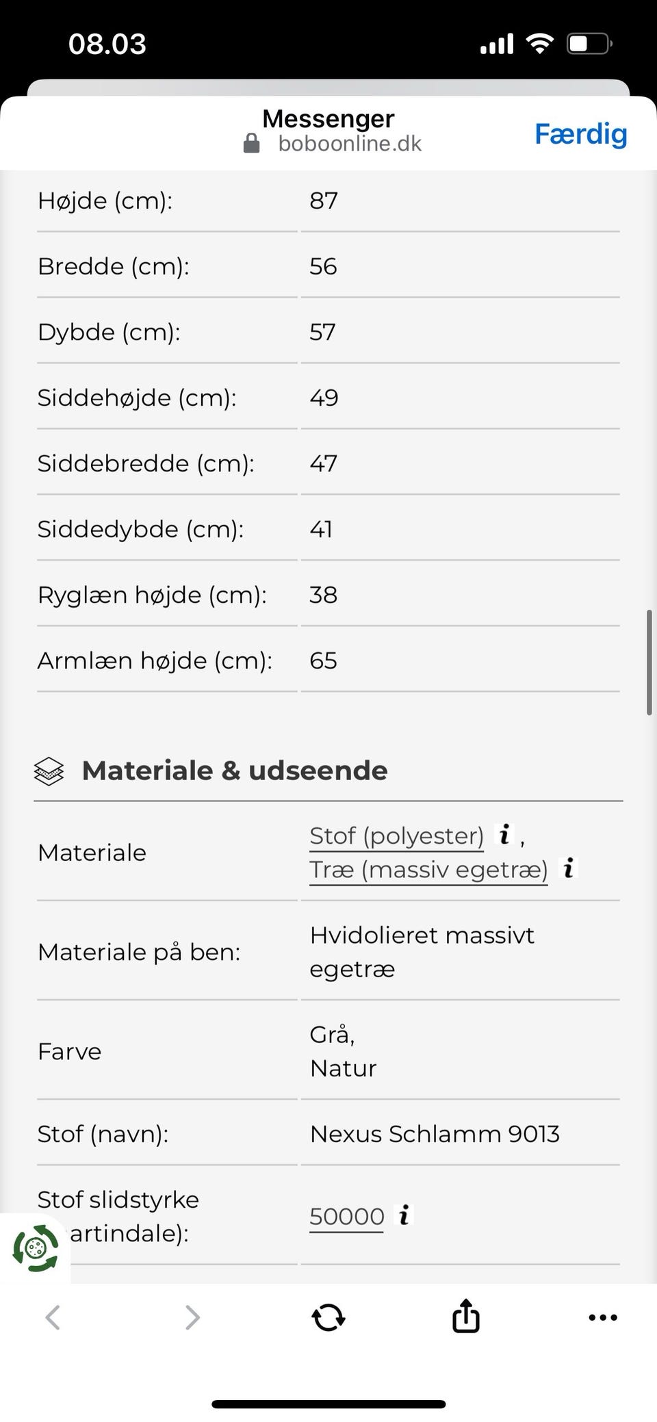Tap the Materiale & udseende section heading
The image size is (657, 1422).
[235, 771]
